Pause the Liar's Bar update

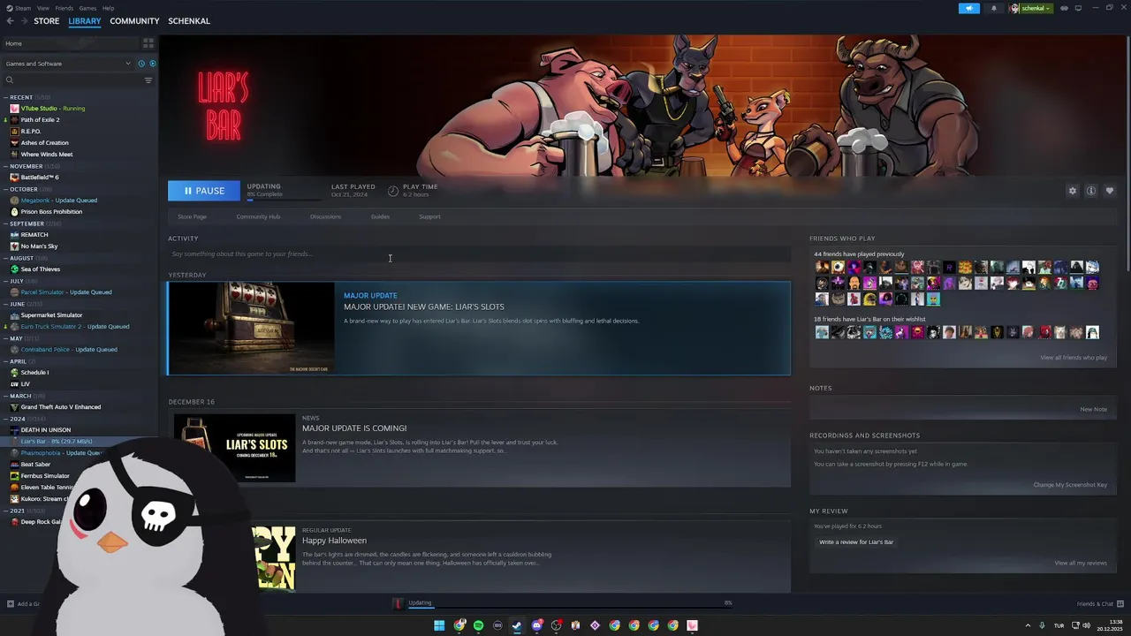204,191
